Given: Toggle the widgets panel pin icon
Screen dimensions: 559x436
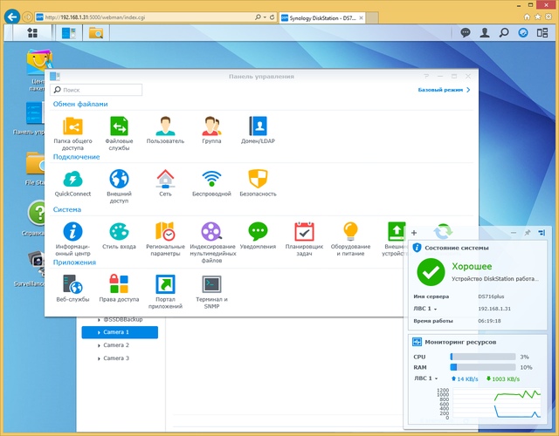Looking at the screenshot, I should coord(528,233).
